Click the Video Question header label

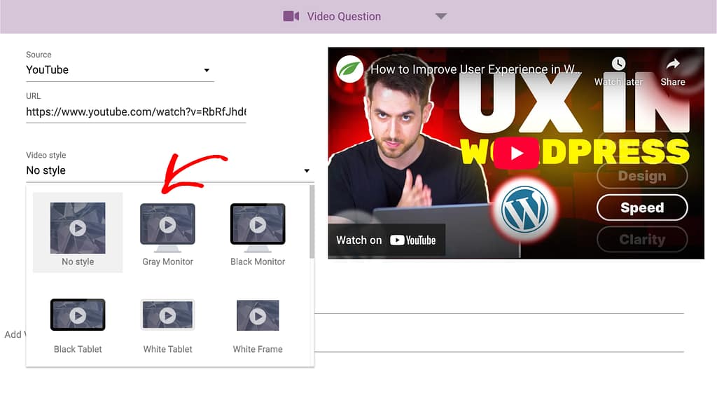click(344, 16)
